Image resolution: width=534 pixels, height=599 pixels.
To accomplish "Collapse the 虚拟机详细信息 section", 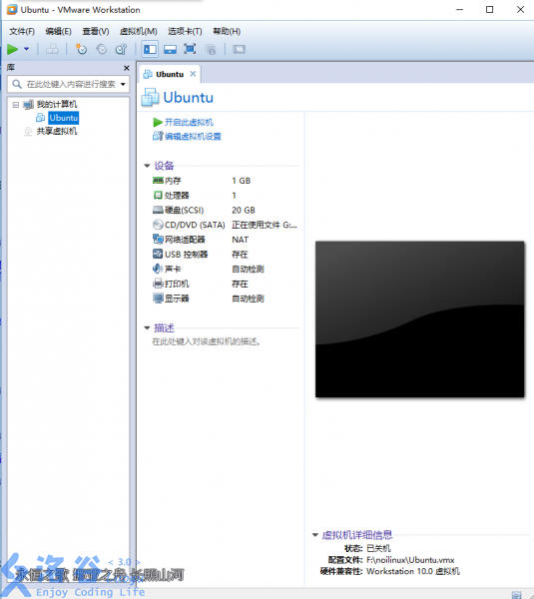I will [315, 535].
